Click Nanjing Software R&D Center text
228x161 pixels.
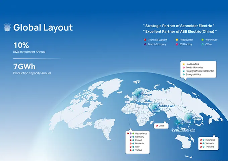click(x=199, y=71)
